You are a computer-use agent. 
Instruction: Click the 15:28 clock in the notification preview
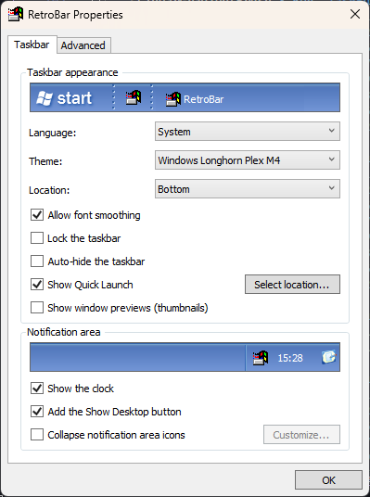290,358
